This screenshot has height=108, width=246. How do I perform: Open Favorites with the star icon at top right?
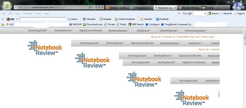point(238,7)
